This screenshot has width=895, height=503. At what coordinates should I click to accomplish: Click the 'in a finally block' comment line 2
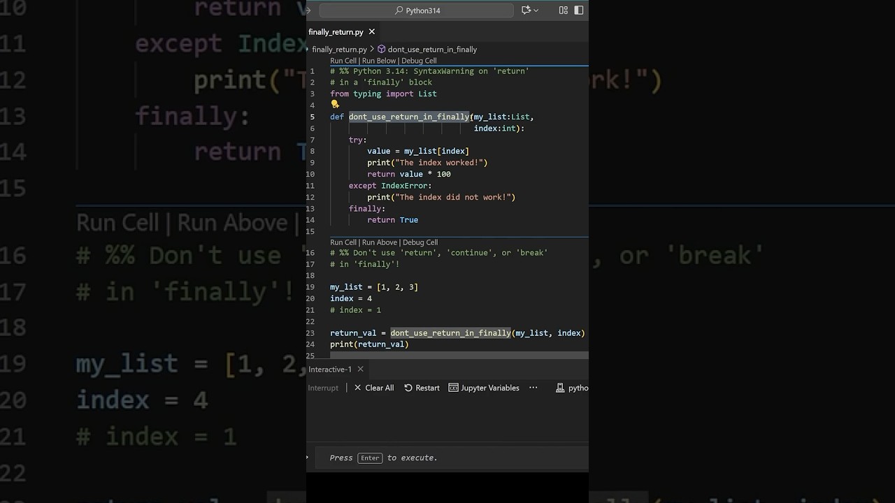coord(381,82)
